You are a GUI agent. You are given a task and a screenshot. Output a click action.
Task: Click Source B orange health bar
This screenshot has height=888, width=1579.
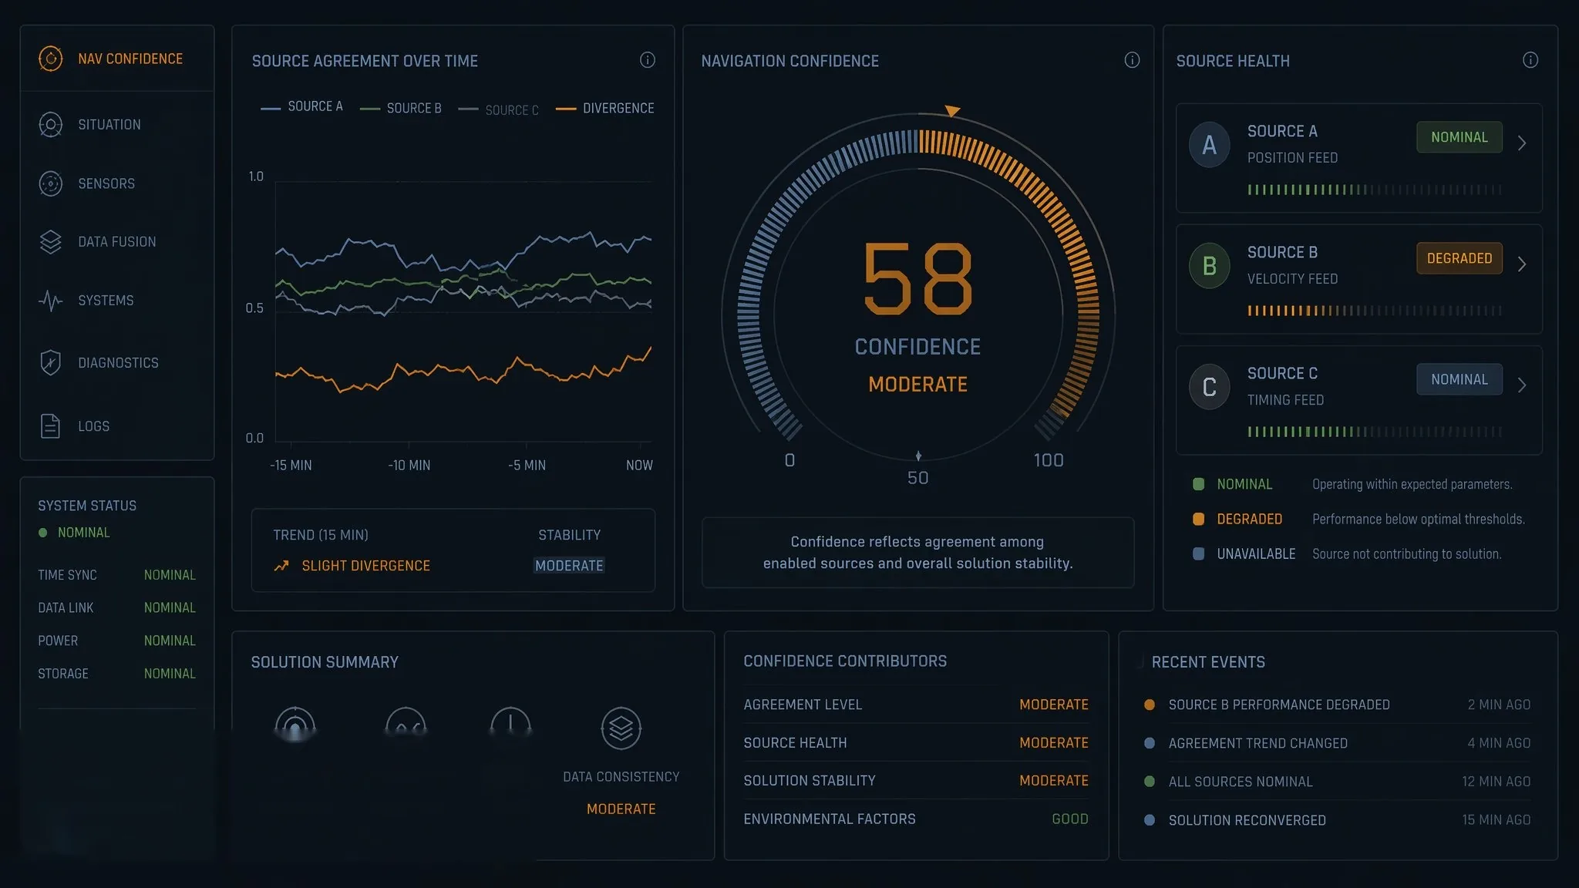click(x=1375, y=311)
